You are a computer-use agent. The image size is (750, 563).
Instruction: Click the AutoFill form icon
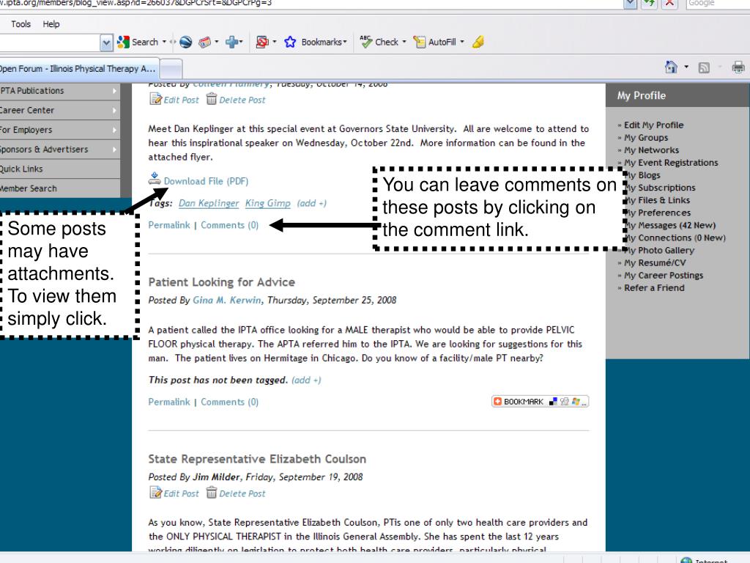420,42
